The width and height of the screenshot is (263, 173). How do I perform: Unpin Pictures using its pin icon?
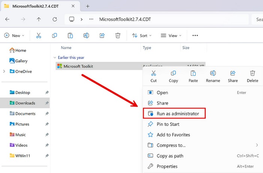click(47, 124)
